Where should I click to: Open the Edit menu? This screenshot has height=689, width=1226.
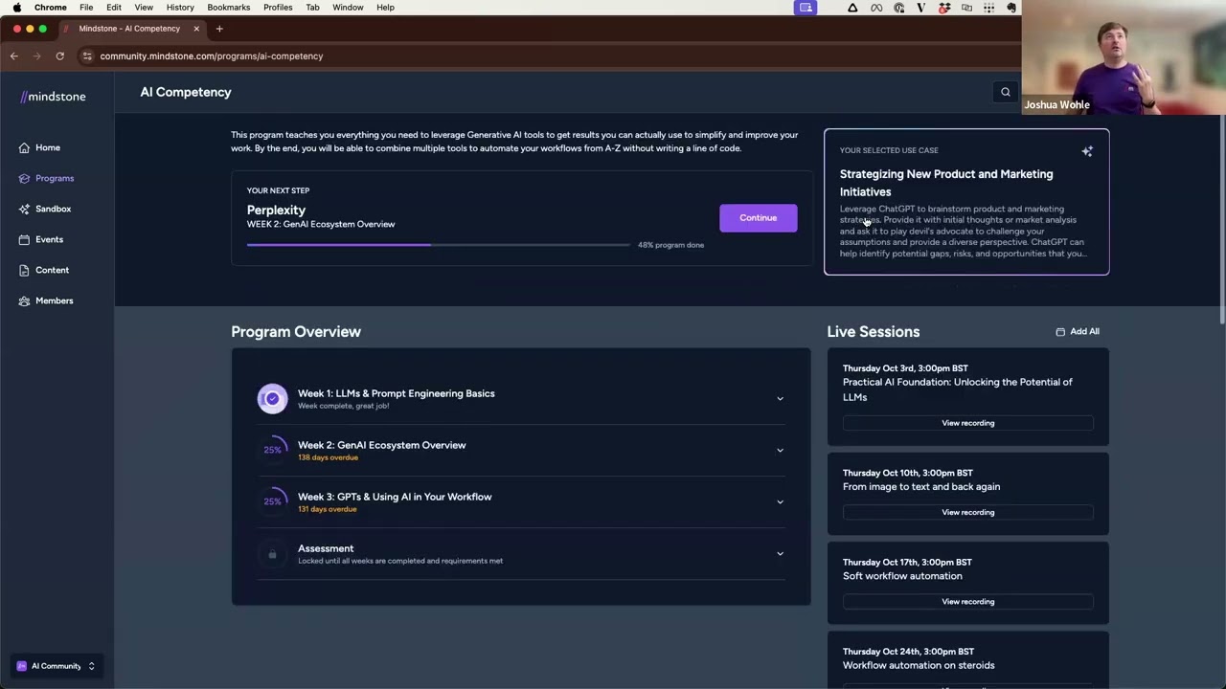(x=113, y=7)
